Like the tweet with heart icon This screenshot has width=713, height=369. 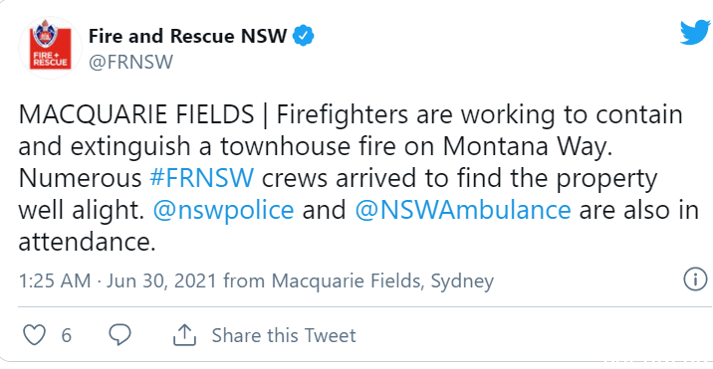pyautogui.click(x=35, y=335)
